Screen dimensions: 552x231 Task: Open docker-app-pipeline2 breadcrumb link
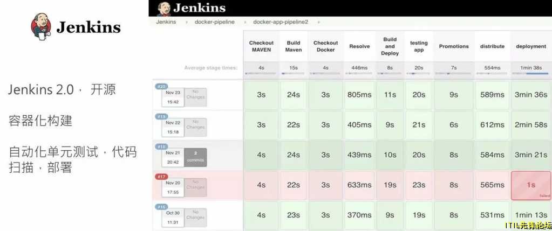coord(281,22)
